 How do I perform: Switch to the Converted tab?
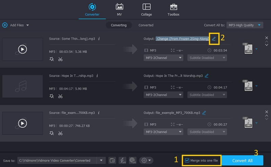click(x=146, y=25)
